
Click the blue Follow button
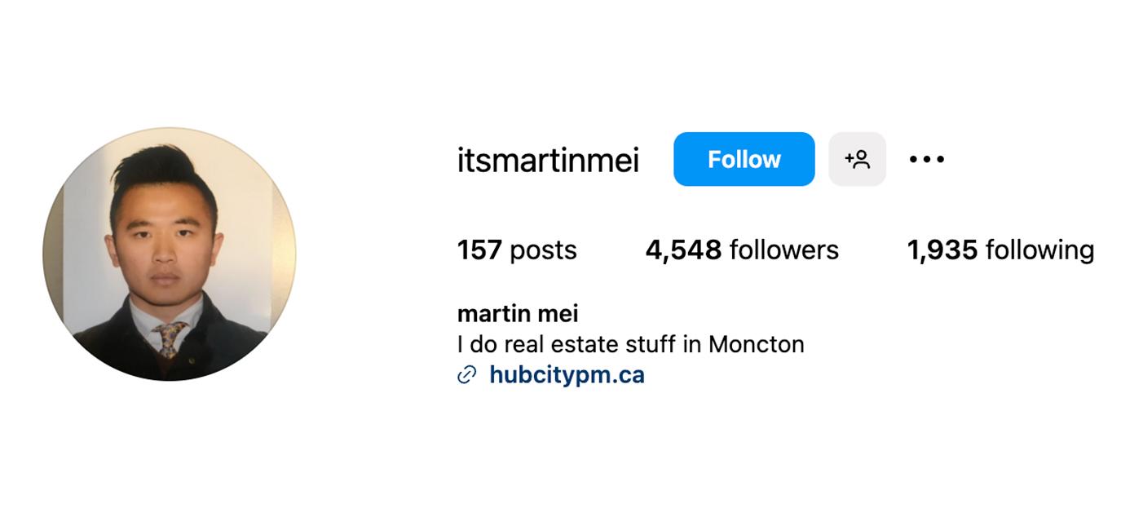click(744, 159)
